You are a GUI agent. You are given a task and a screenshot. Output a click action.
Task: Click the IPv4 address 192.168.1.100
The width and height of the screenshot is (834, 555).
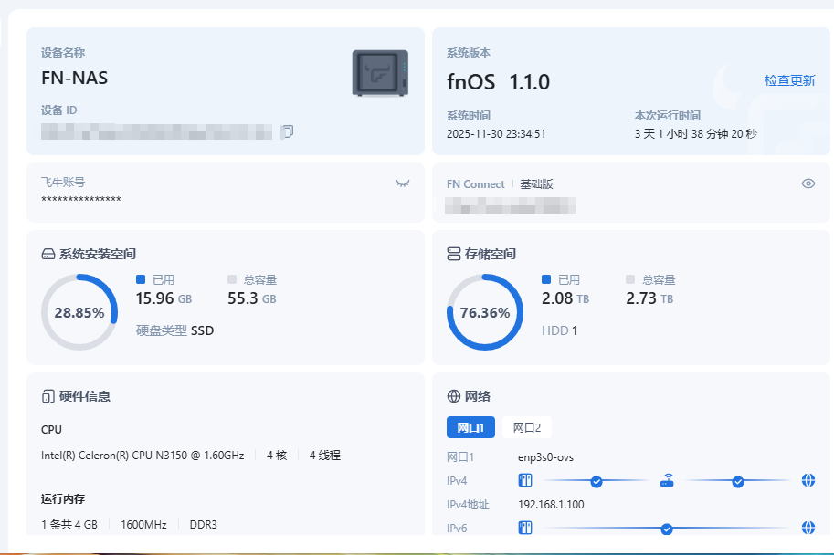tap(551, 505)
